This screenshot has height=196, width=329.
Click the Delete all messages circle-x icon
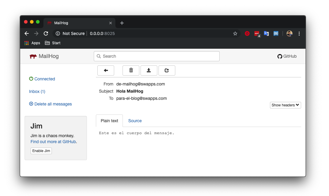click(x=31, y=104)
